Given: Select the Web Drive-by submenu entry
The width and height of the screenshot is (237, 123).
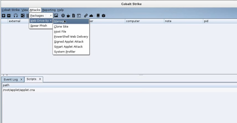Looking at the screenshot, I should click(41, 21).
